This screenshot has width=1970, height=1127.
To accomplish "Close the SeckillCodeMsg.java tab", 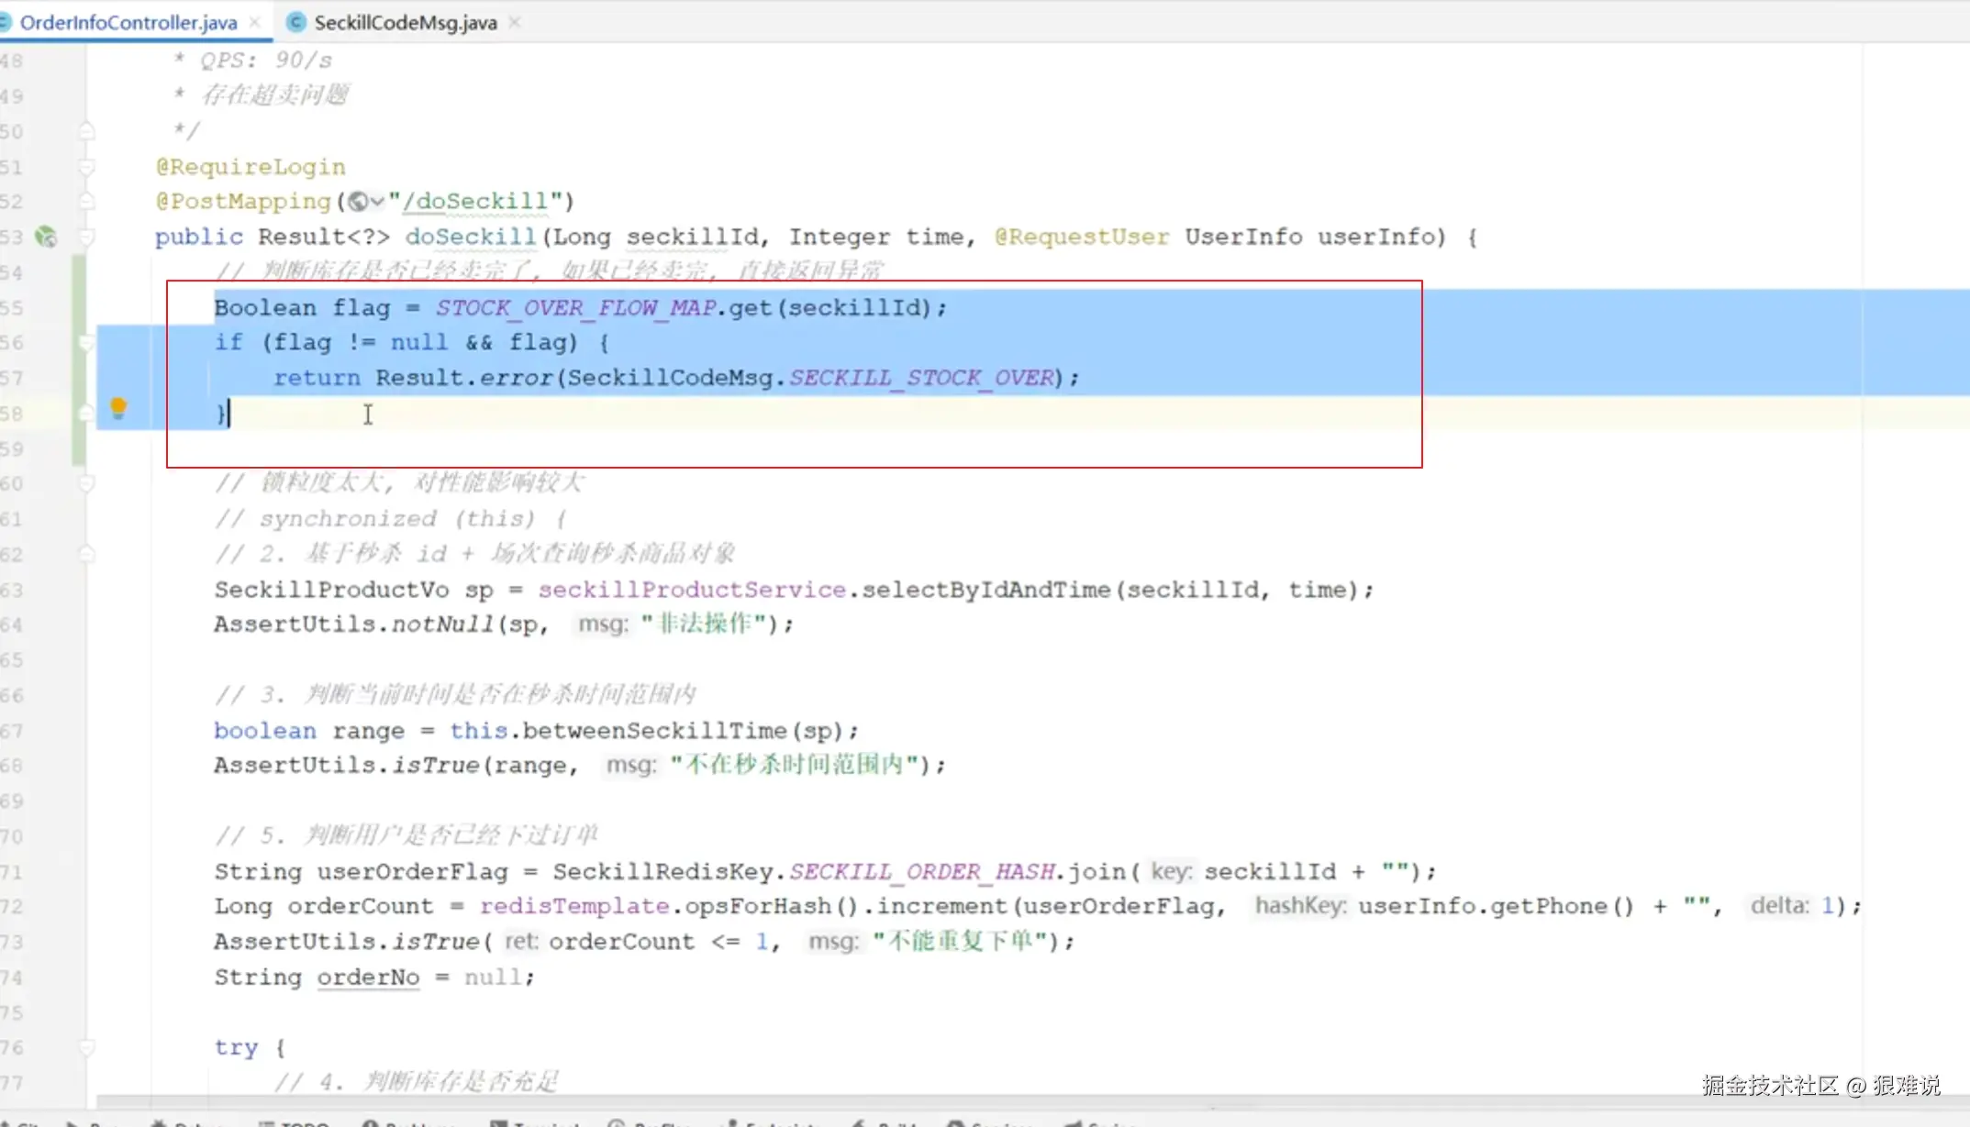I will 515,22.
